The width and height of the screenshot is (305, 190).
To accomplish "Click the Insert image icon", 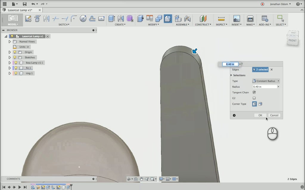I will [x=236, y=19].
